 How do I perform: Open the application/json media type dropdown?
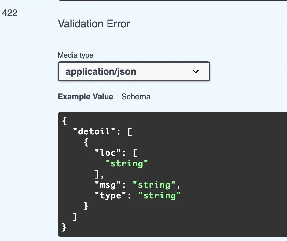[x=134, y=71]
